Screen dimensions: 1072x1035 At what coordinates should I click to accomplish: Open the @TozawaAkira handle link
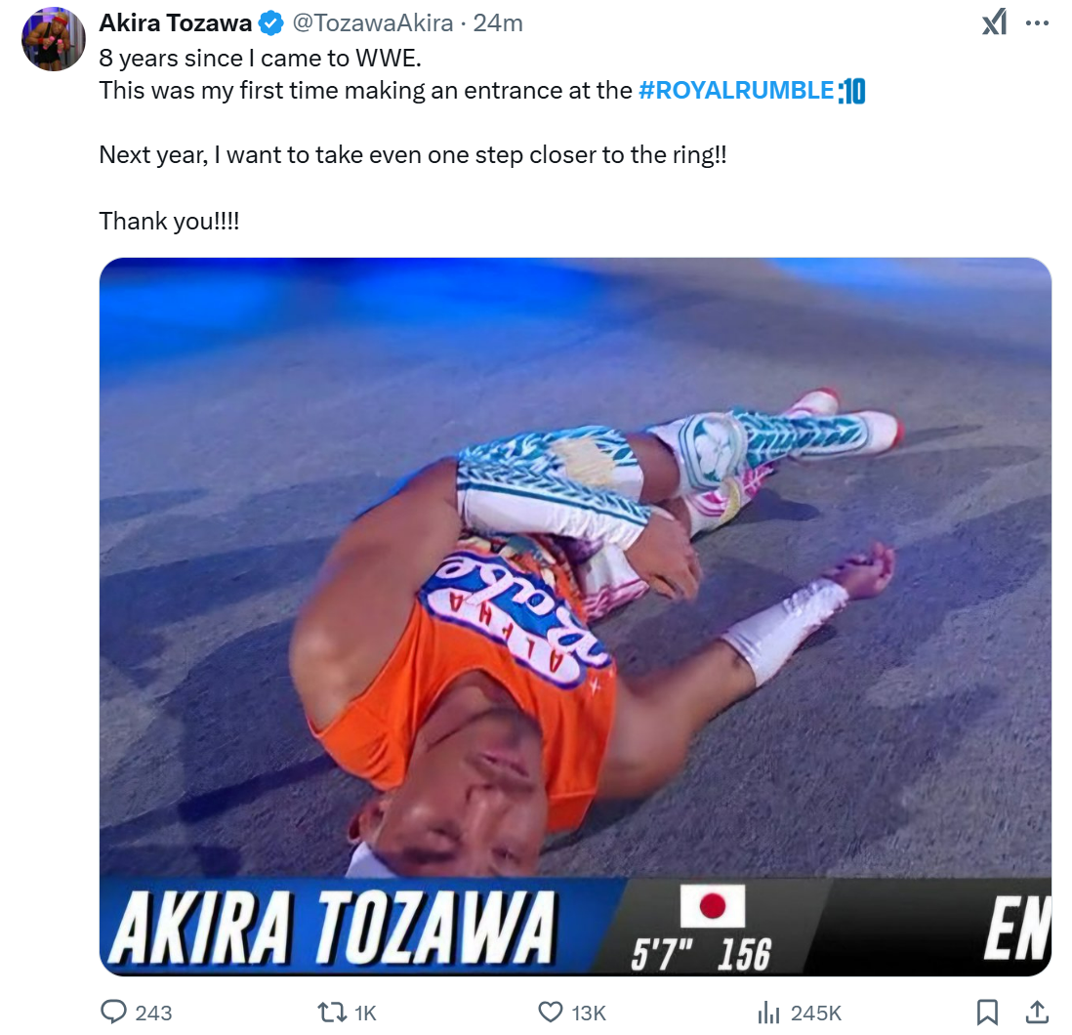(x=373, y=23)
